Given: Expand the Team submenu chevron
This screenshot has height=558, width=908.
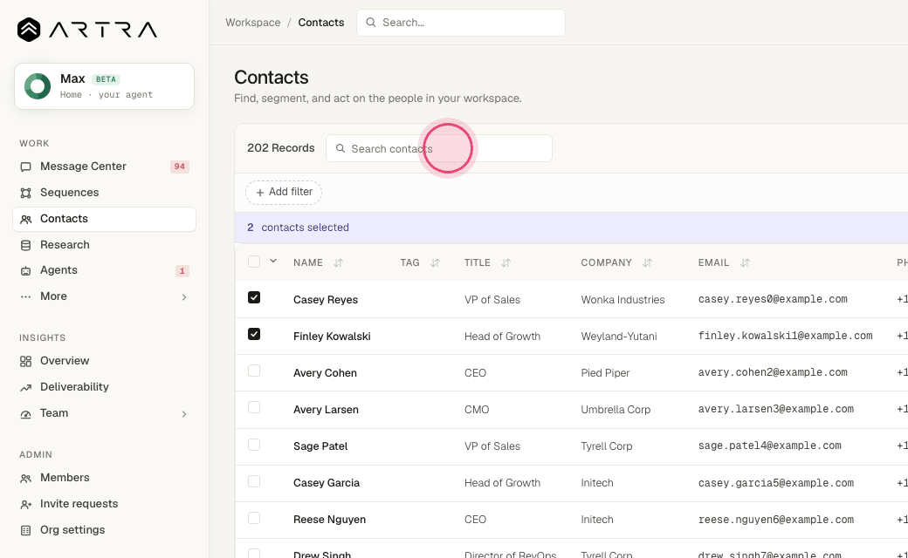Looking at the screenshot, I should pos(184,414).
